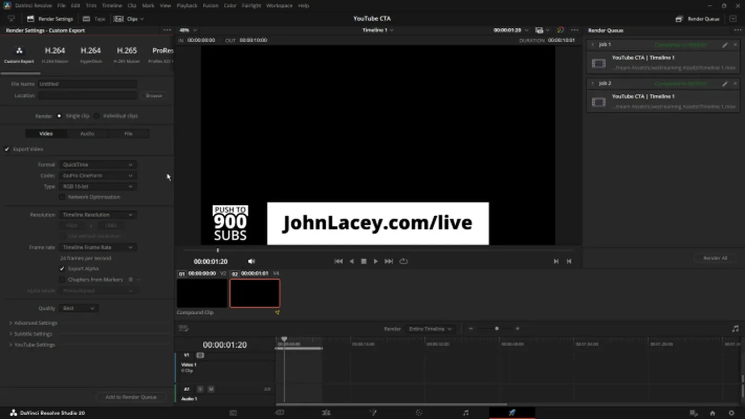The height and width of the screenshot is (419, 745).
Task: Open Project Manager home icon
Action: [x=713, y=413]
